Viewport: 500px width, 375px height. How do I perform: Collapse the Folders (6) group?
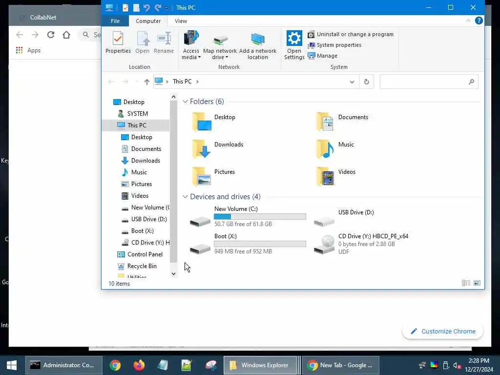[185, 102]
